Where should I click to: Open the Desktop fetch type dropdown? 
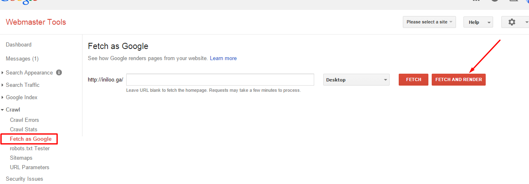tap(356, 80)
